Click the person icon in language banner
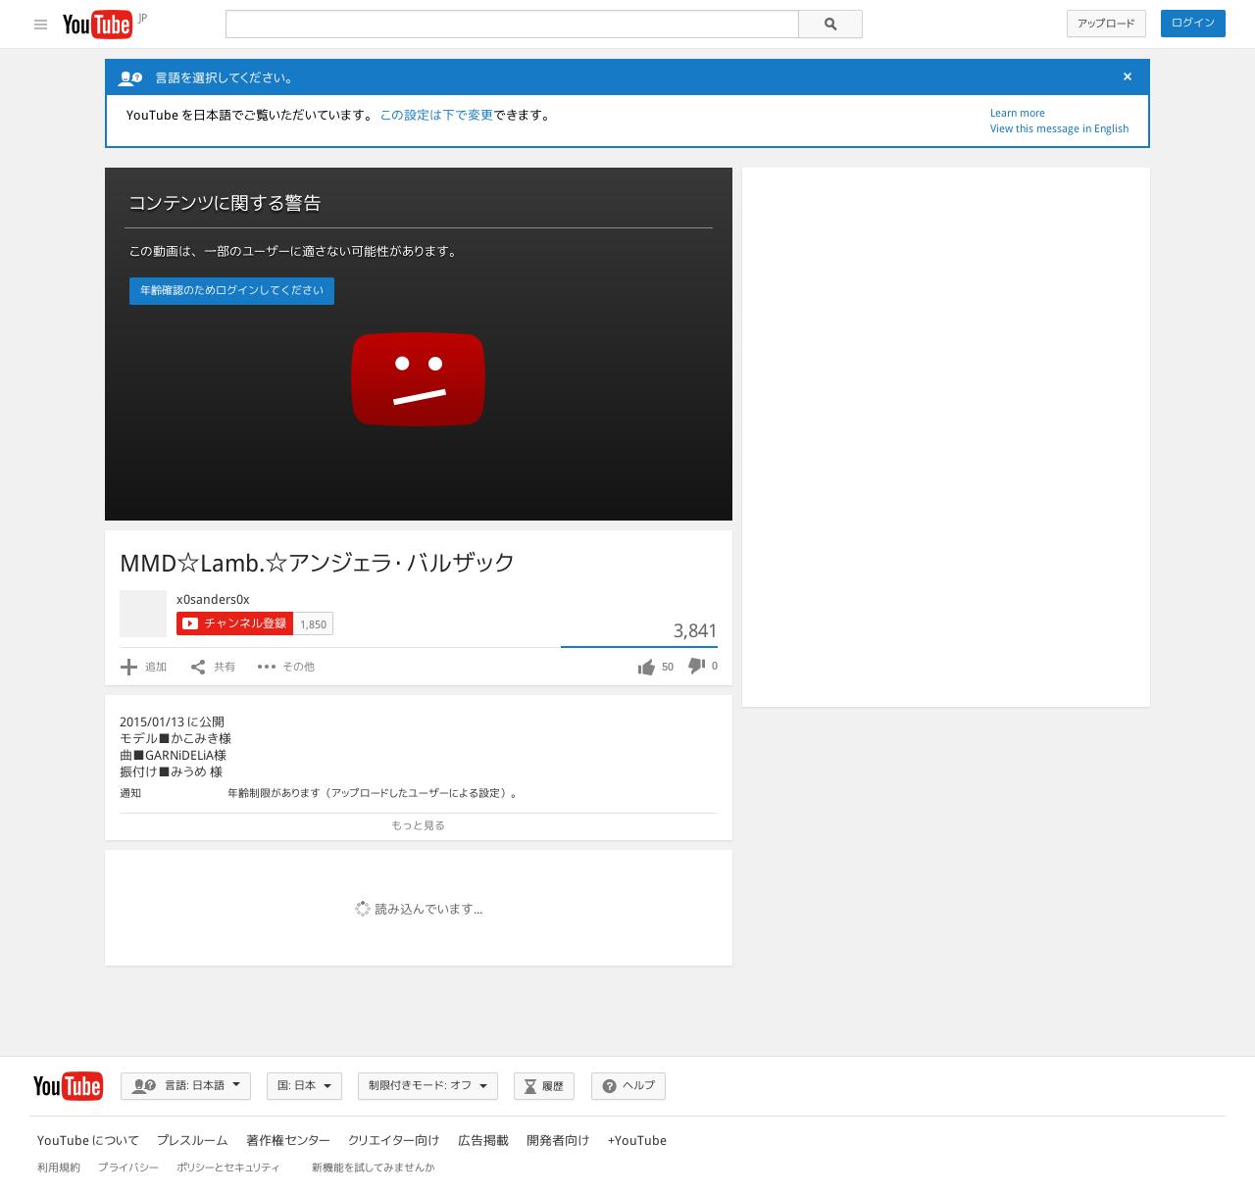This screenshot has width=1255, height=1194. pyautogui.click(x=130, y=77)
